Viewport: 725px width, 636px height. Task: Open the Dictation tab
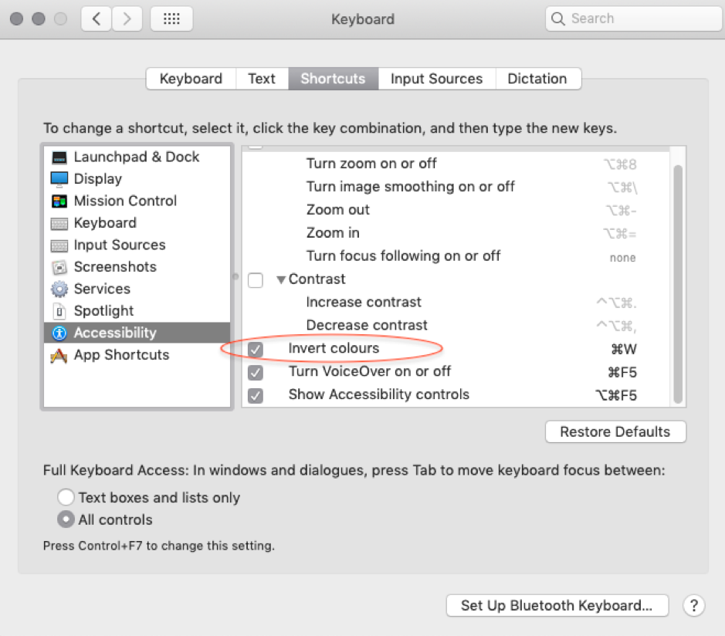click(x=537, y=79)
